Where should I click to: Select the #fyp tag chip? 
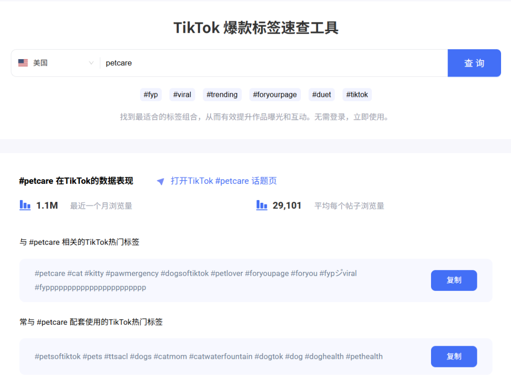(x=151, y=95)
